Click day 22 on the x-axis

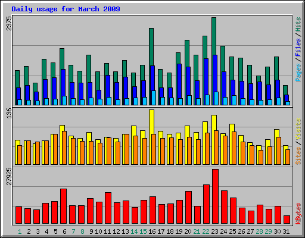coord(206,231)
